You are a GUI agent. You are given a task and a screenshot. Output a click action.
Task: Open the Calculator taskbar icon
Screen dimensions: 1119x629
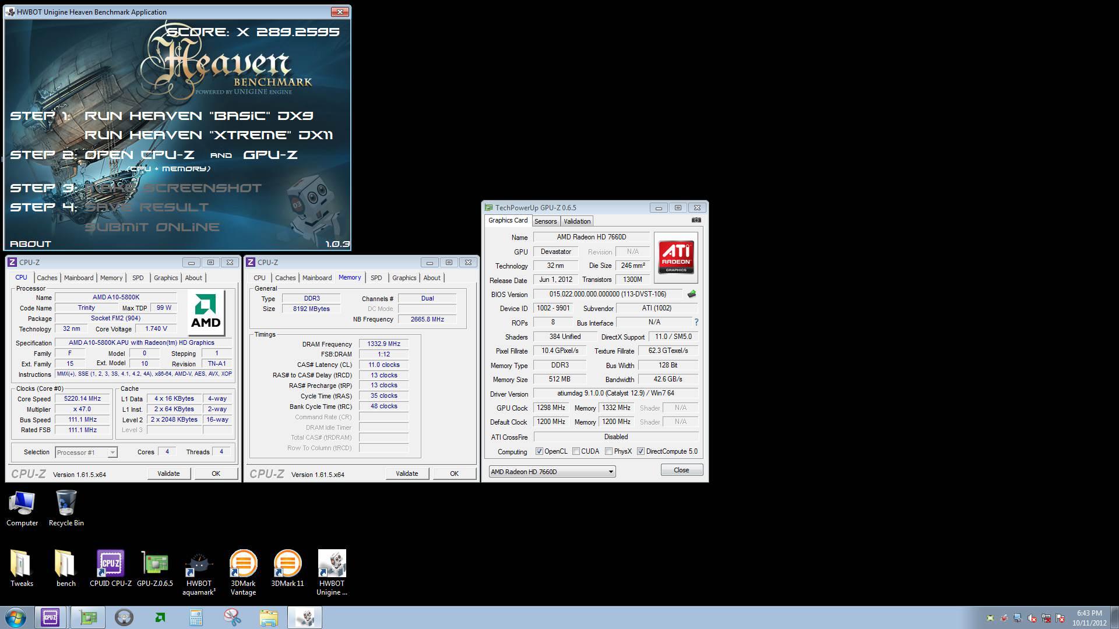[196, 617]
